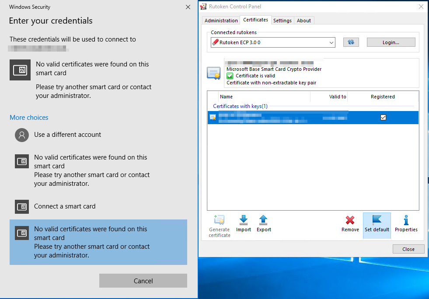Open certificate Properties info icon
Image resolution: width=429 pixels, height=299 pixels.
click(406, 220)
